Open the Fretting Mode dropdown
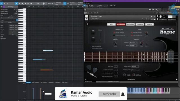The image size is (180, 101). [135, 70]
